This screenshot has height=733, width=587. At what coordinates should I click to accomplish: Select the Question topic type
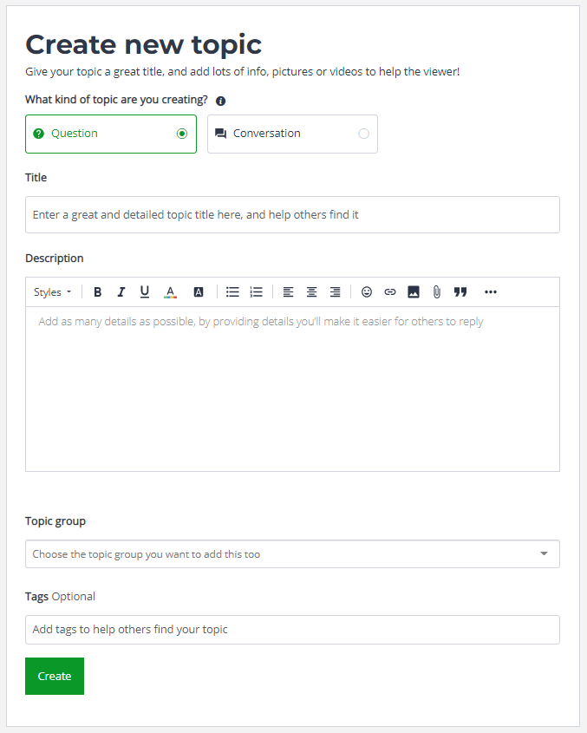pos(111,134)
